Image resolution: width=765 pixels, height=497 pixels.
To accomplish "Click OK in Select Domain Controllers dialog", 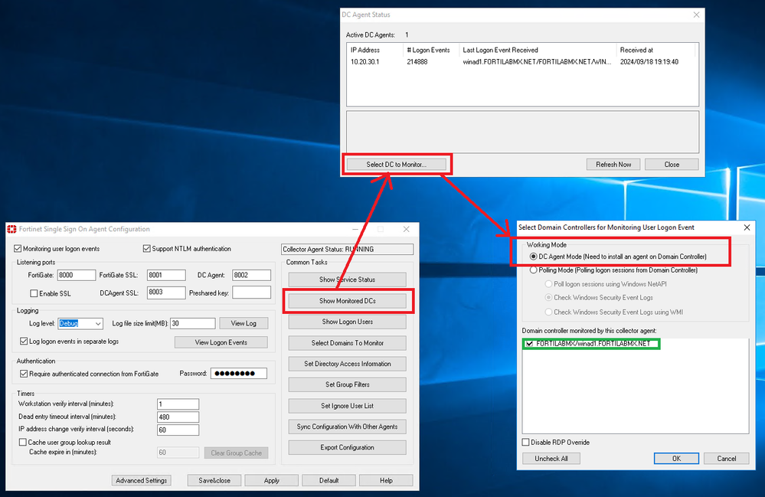I will (x=676, y=459).
